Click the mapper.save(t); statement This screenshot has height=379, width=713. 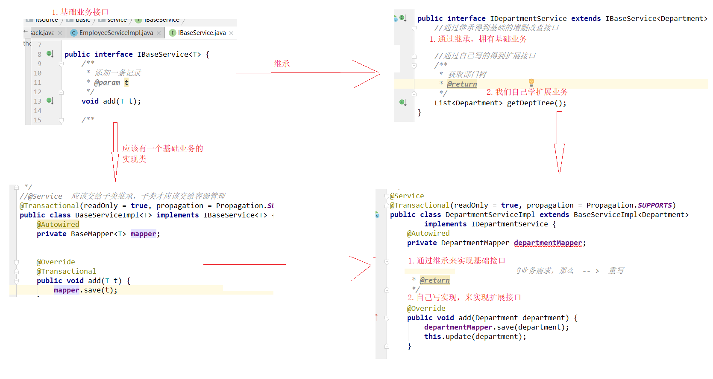pyautogui.click(x=85, y=290)
